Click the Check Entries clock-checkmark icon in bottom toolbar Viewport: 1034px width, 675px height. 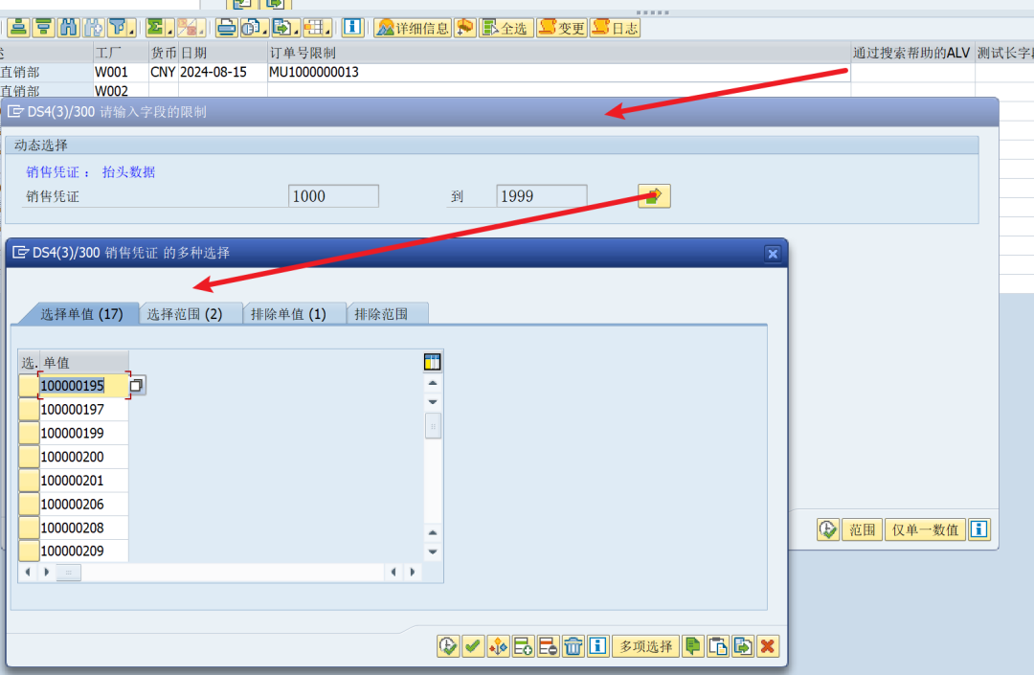[x=448, y=646]
